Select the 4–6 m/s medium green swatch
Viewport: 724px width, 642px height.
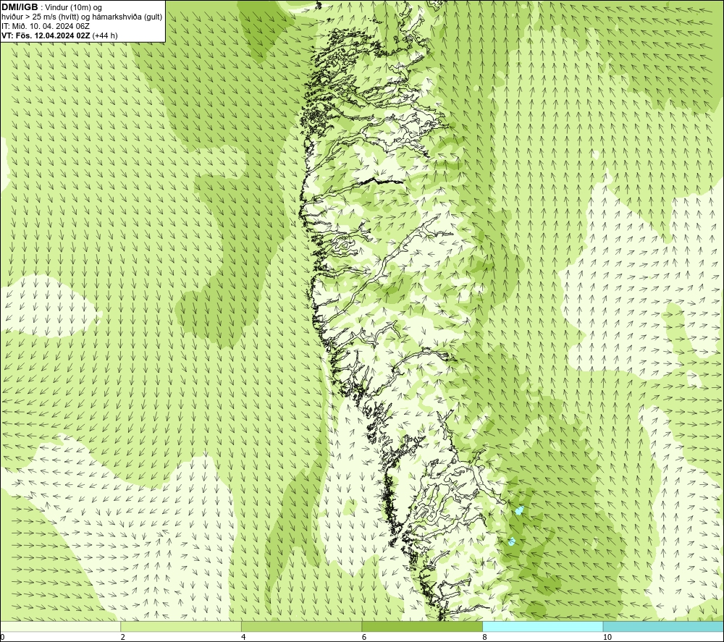click(x=301, y=626)
